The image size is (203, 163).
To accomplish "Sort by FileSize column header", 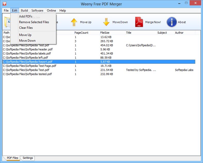I will [x=113, y=33].
